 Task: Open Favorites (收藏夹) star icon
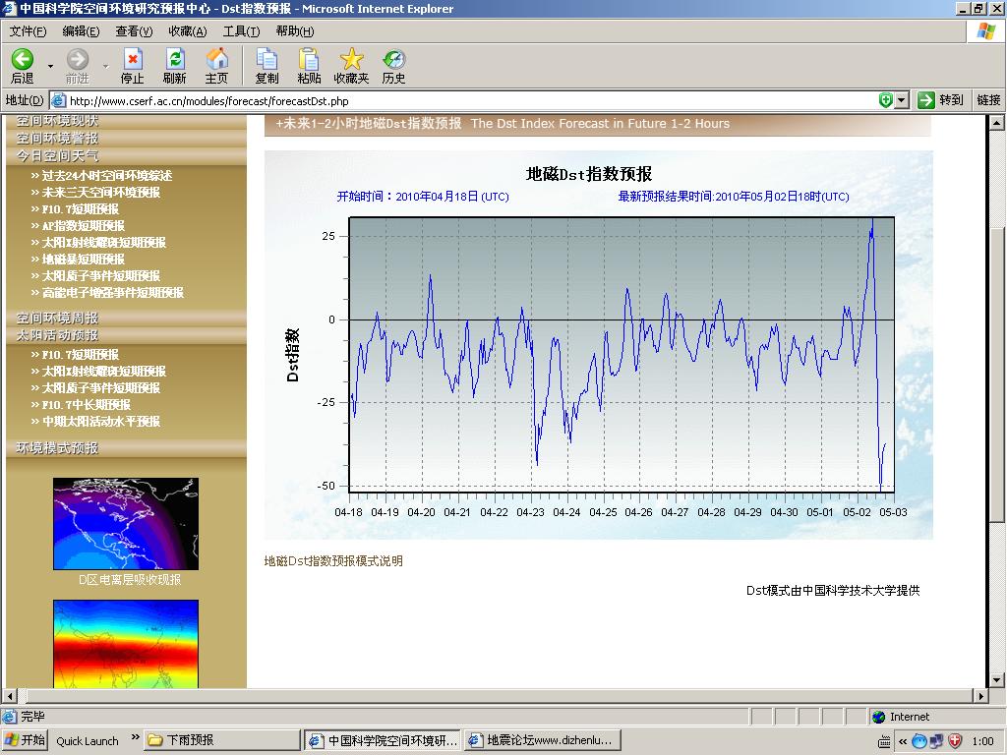click(x=351, y=60)
